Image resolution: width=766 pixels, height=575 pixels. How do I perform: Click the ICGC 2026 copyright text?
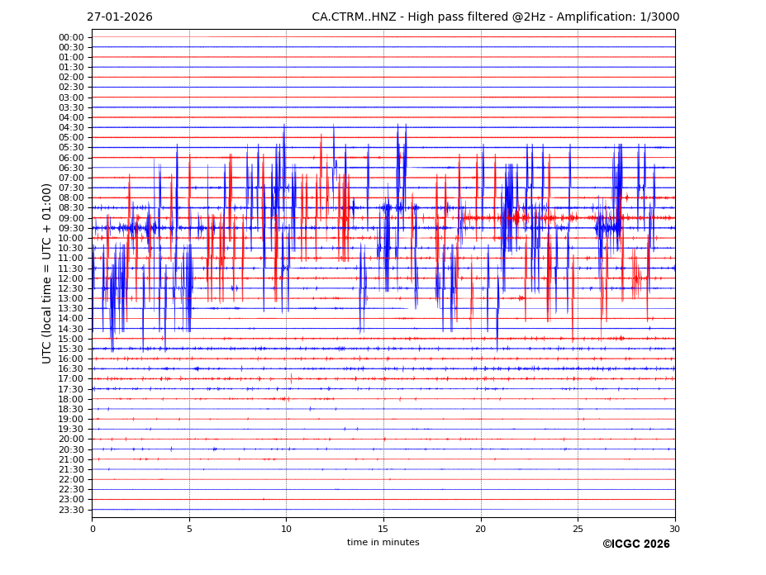[x=635, y=544]
